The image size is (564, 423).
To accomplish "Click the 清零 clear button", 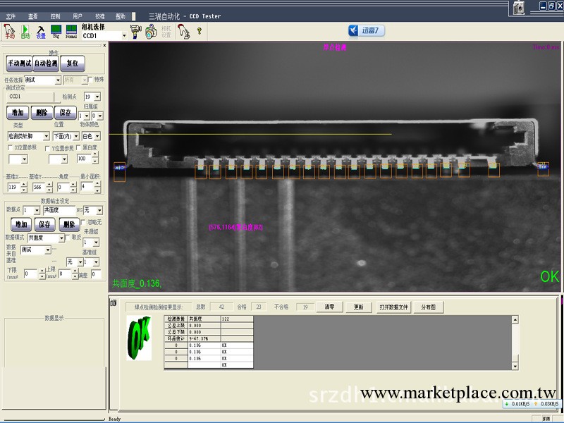I will [x=329, y=307].
